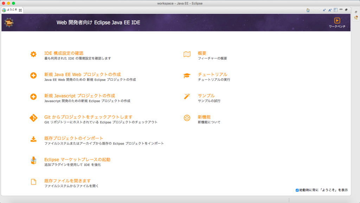The width and height of the screenshot is (360, 203).
Task: Click the greyed-out forward navigation arrow
Action: (x=319, y=10)
